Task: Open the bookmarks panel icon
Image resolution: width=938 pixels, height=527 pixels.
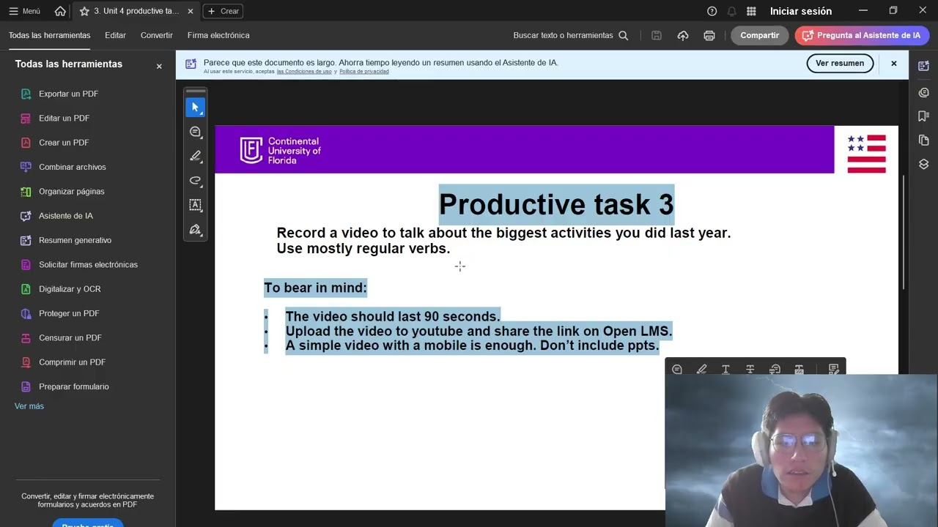Action: tap(923, 116)
